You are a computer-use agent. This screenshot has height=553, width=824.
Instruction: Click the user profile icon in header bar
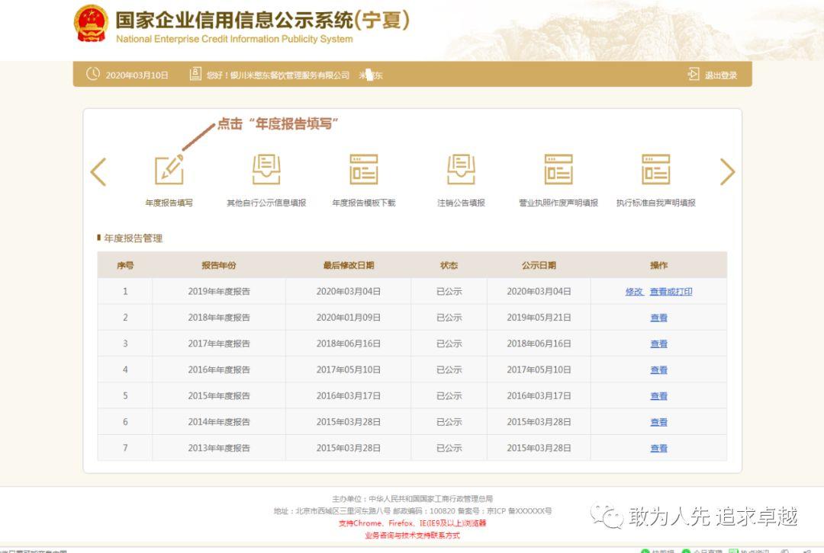click(195, 74)
